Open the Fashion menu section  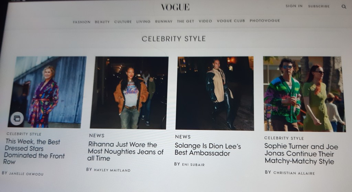81,22
